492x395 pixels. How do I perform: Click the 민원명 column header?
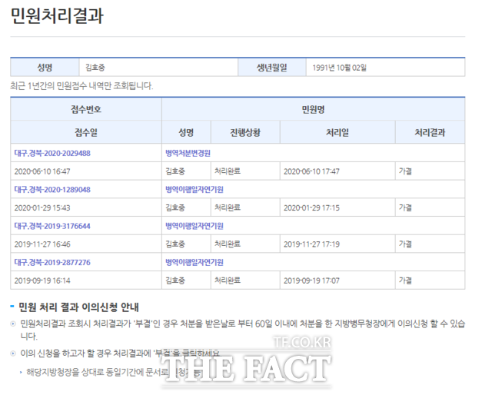pyautogui.click(x=313, y=109)
